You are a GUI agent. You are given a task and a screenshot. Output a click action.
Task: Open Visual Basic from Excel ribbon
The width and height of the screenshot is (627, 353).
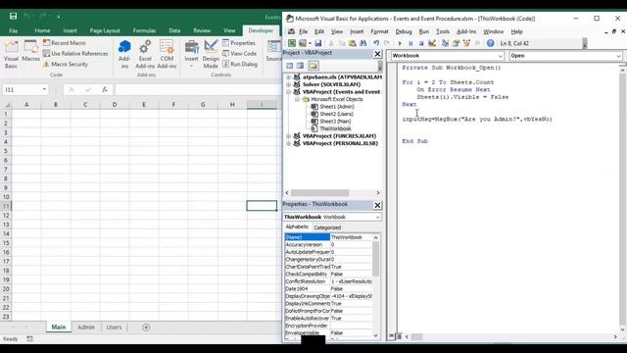click(x=11, y=54)
